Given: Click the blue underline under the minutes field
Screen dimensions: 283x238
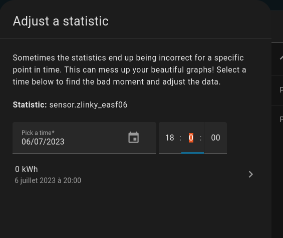Looking at the screenshot, I should click(x=192, y=153).
